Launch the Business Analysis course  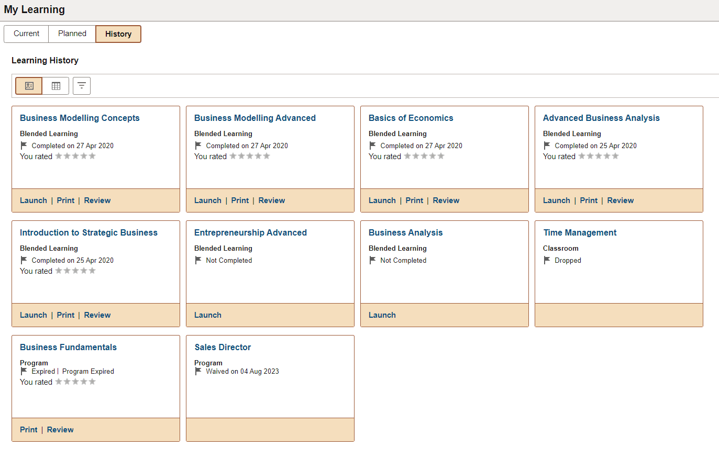(382, 315)
